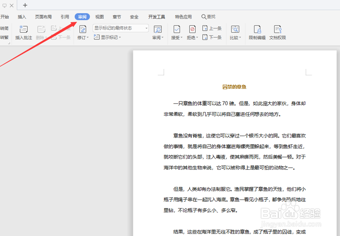
Task: Click the Compare documents icon (比较)
Action: tap(235, 29)
